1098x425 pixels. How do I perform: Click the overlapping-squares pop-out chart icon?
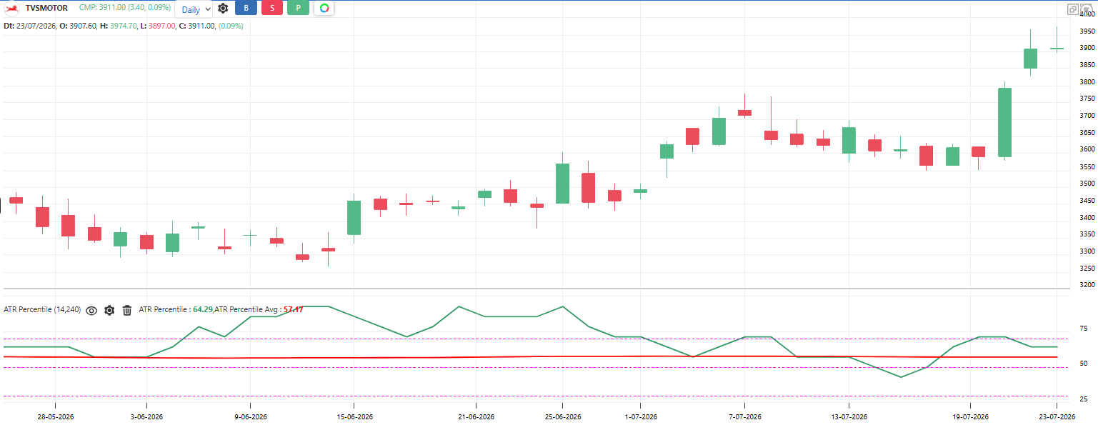[1072, 9]
